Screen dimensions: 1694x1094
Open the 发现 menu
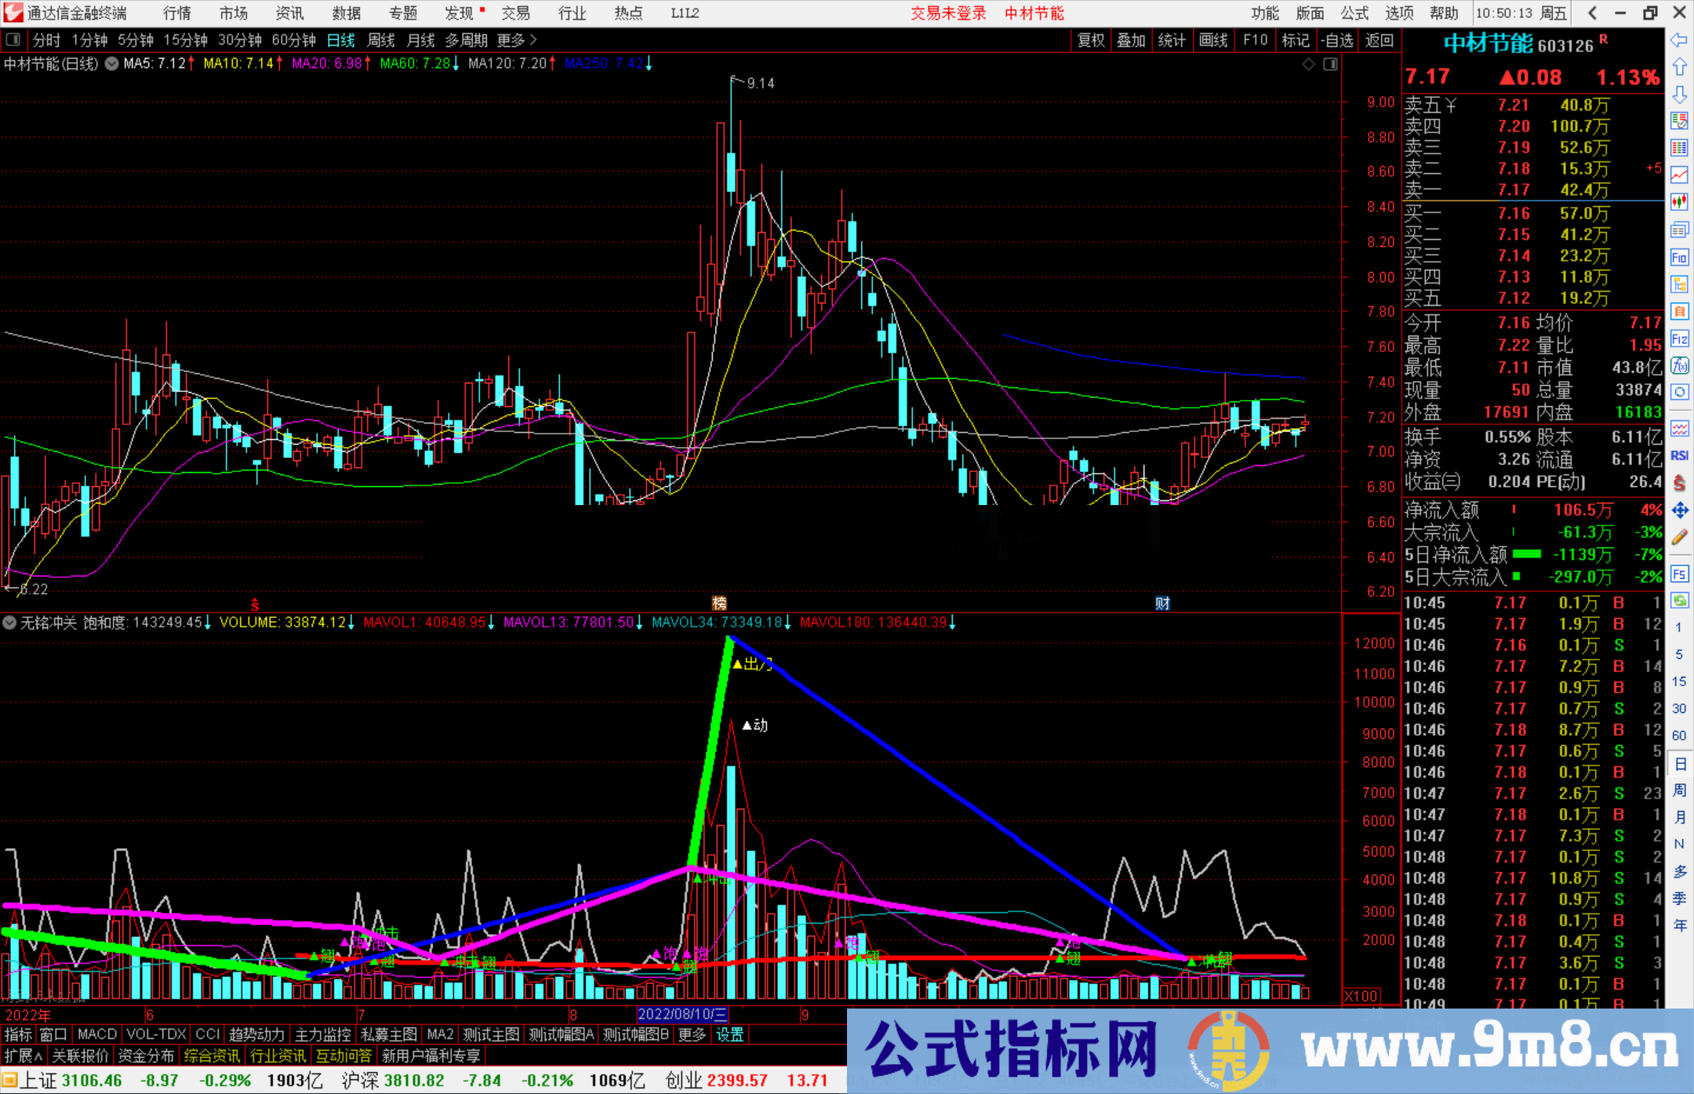coord(460,13)
